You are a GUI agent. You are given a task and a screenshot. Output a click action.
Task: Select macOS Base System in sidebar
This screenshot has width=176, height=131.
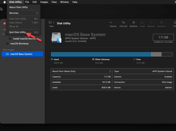[x=23, y=54]
